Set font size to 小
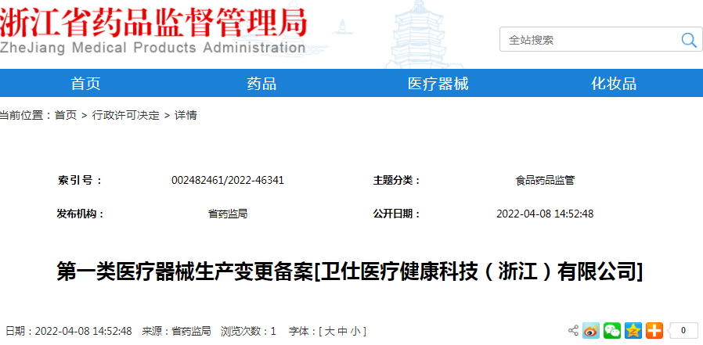Screen dimensions: 703x345 (x=355, y=332)
